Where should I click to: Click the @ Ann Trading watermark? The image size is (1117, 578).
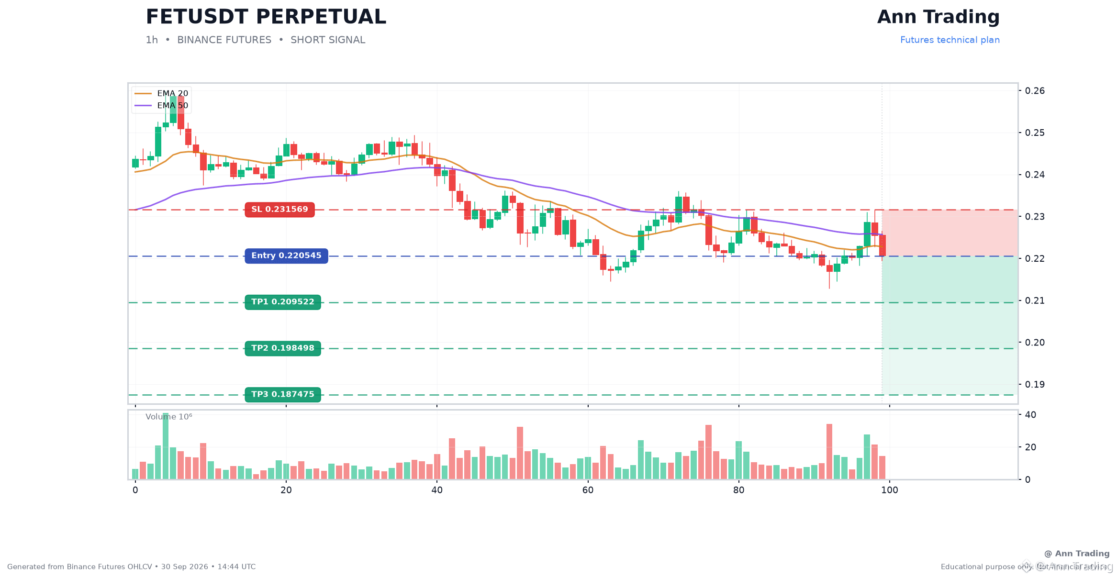(1077, 554)
